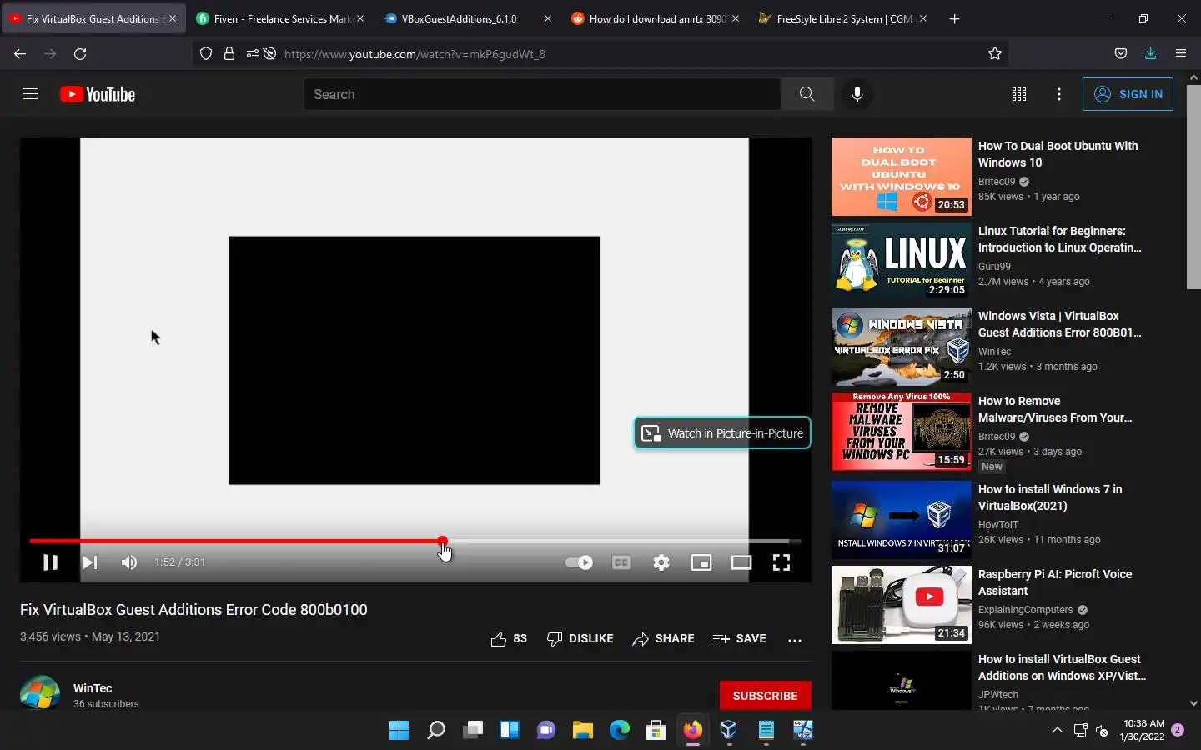
Task: Show hidden system tray icons
Action: click(x=1057, y=731)
